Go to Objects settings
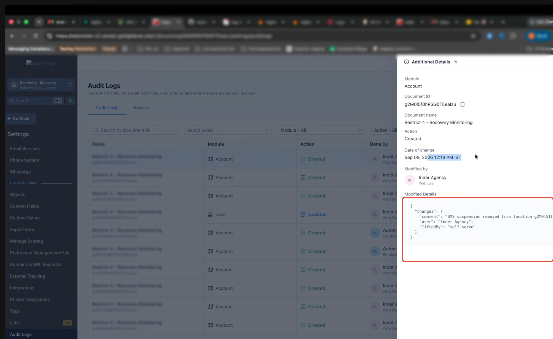This screenshot has height=339, width=553. click(x=17, y=195)
